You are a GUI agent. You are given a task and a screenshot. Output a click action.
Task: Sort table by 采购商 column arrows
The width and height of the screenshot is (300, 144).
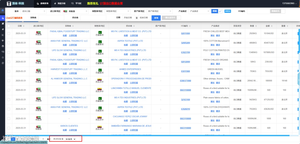(x=73, y=26)
